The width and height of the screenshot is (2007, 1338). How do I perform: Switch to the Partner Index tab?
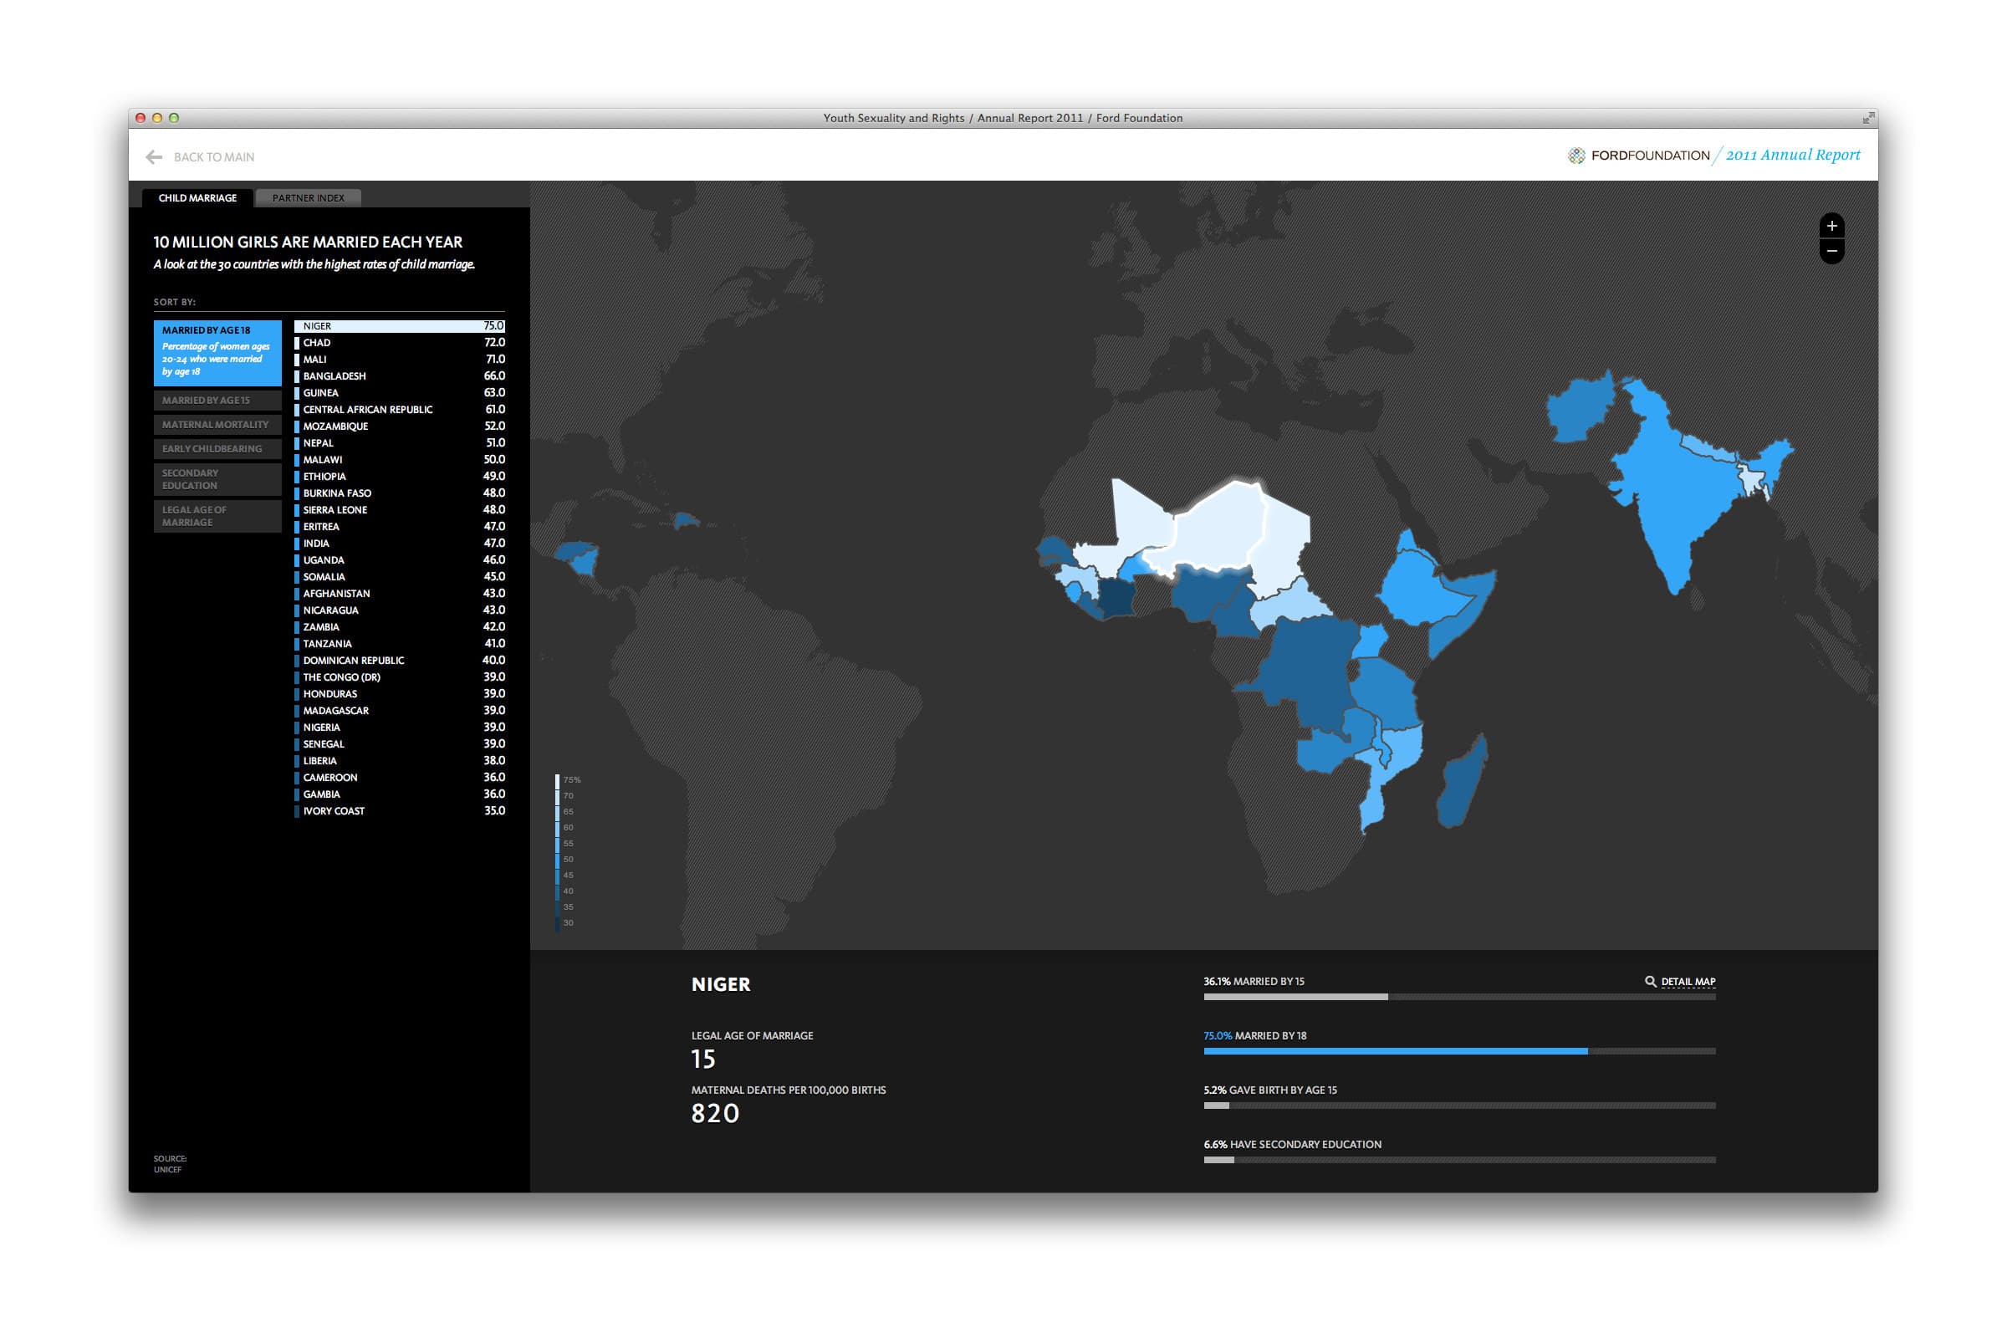(x=307, y=197)
